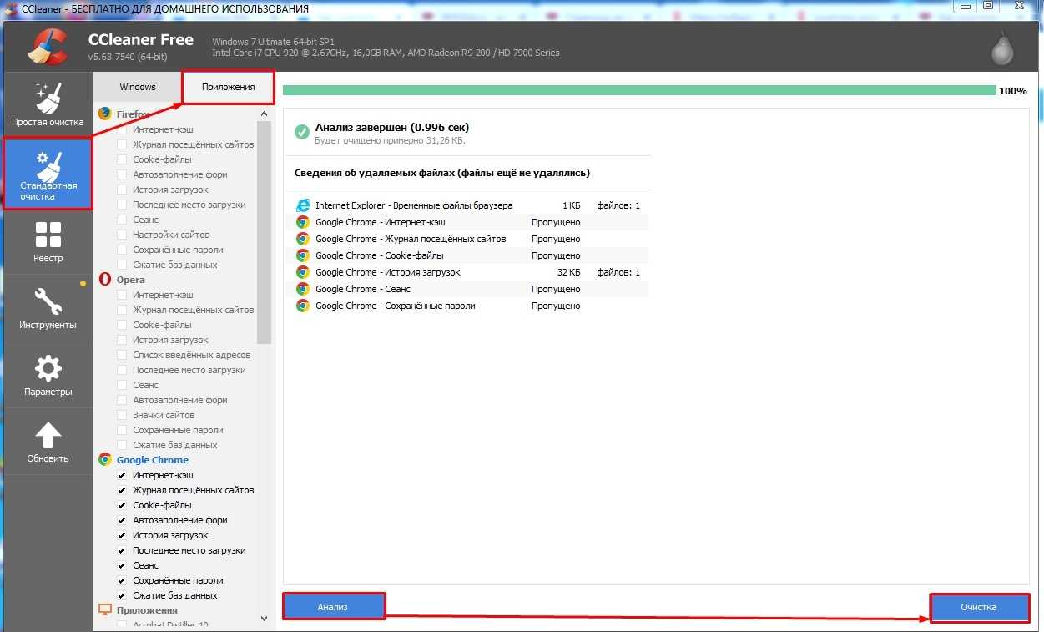Collapse the Opera group header
This screenshot has height=632, width=1044.
pyautogui.click(x=130, y=280)
